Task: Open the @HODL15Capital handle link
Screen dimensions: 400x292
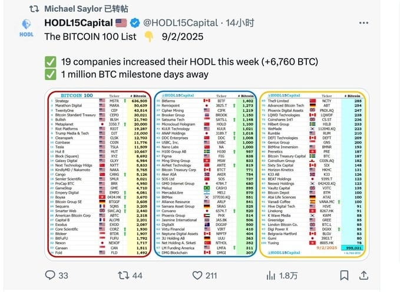Action: (181, 23)
